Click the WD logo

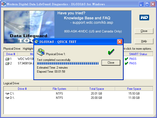pyautogui.click(x=144, y=17)
